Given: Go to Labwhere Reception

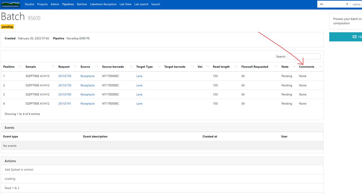Looking at the screenshot, I should 103,4.
